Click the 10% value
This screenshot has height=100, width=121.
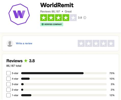coord(112,79)
